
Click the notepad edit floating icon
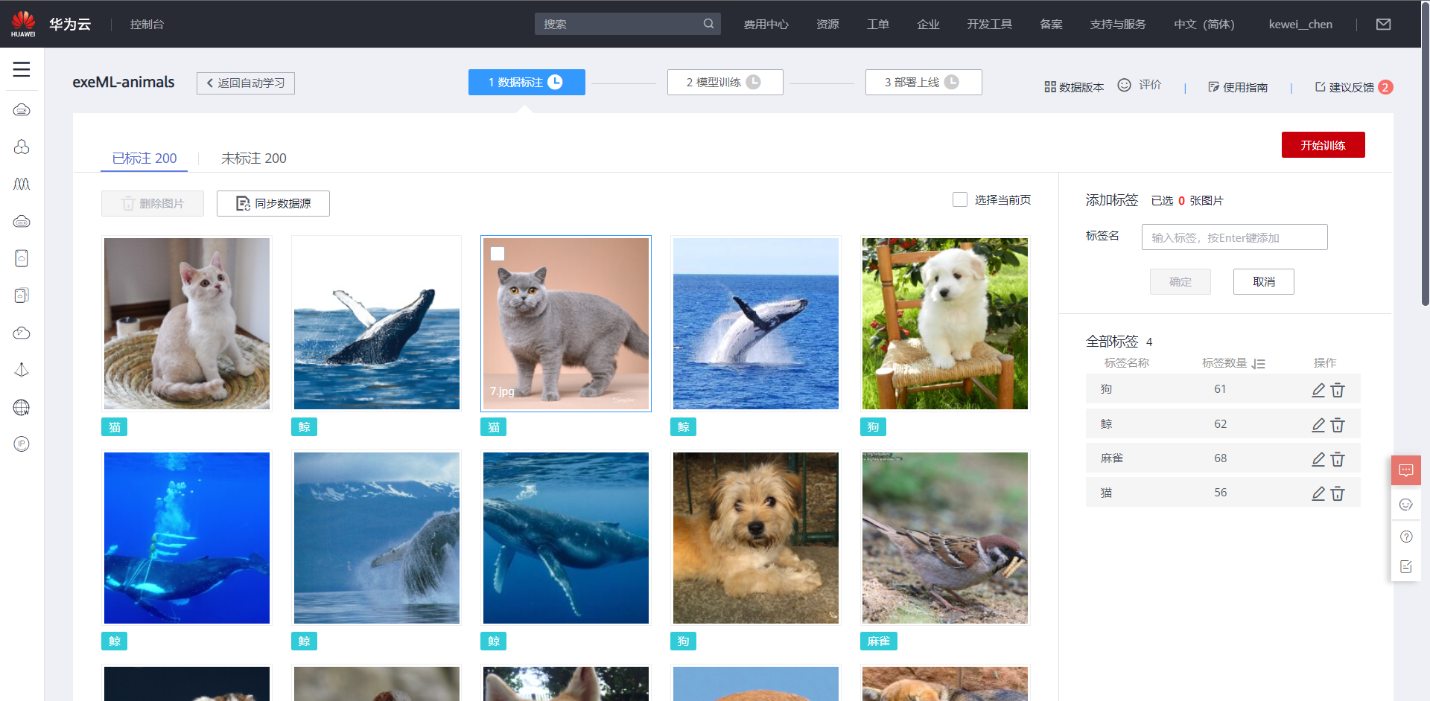tap(1406, 567)
